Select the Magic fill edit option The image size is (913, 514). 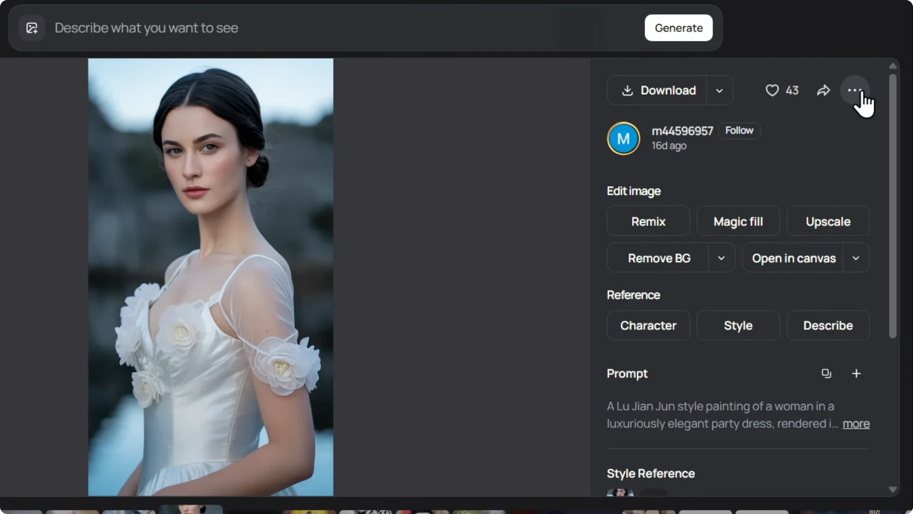coord(738,221)
